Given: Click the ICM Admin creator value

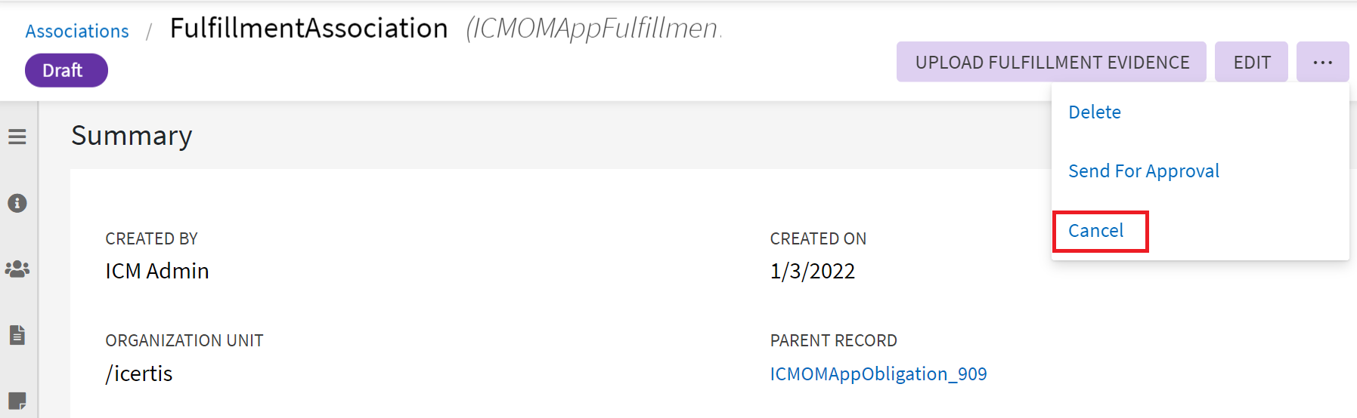Looking at the screenshot, I should [157, 271].
